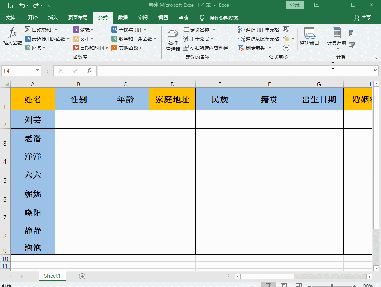Select the cell containing 刘芸
Screen dimensions: 381x287
coord(32,119)
